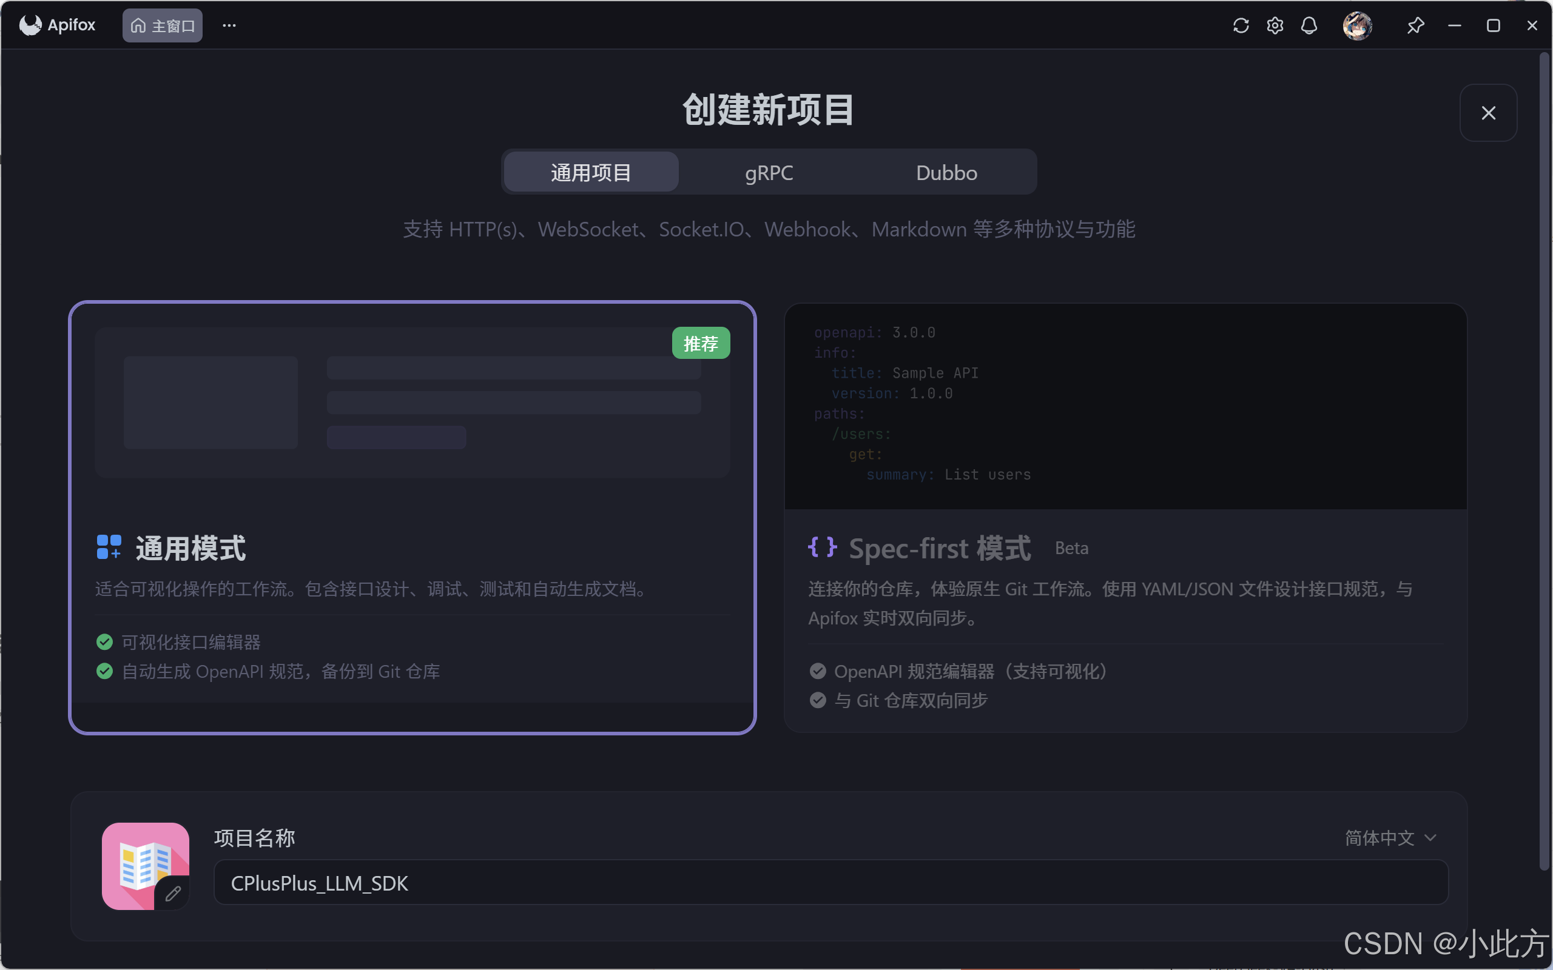Close the create project dialog
1553x970 pixels.
pos(1488,113)
